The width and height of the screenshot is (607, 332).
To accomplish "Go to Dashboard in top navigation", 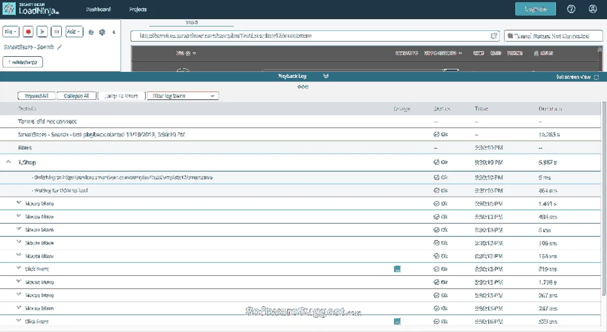I will tap(98, 10).
